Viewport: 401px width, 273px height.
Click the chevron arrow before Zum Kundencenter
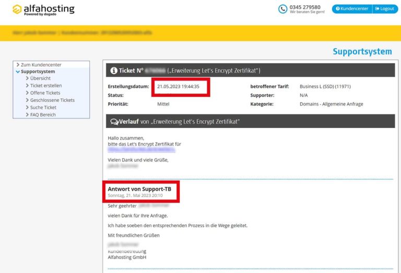18,65
